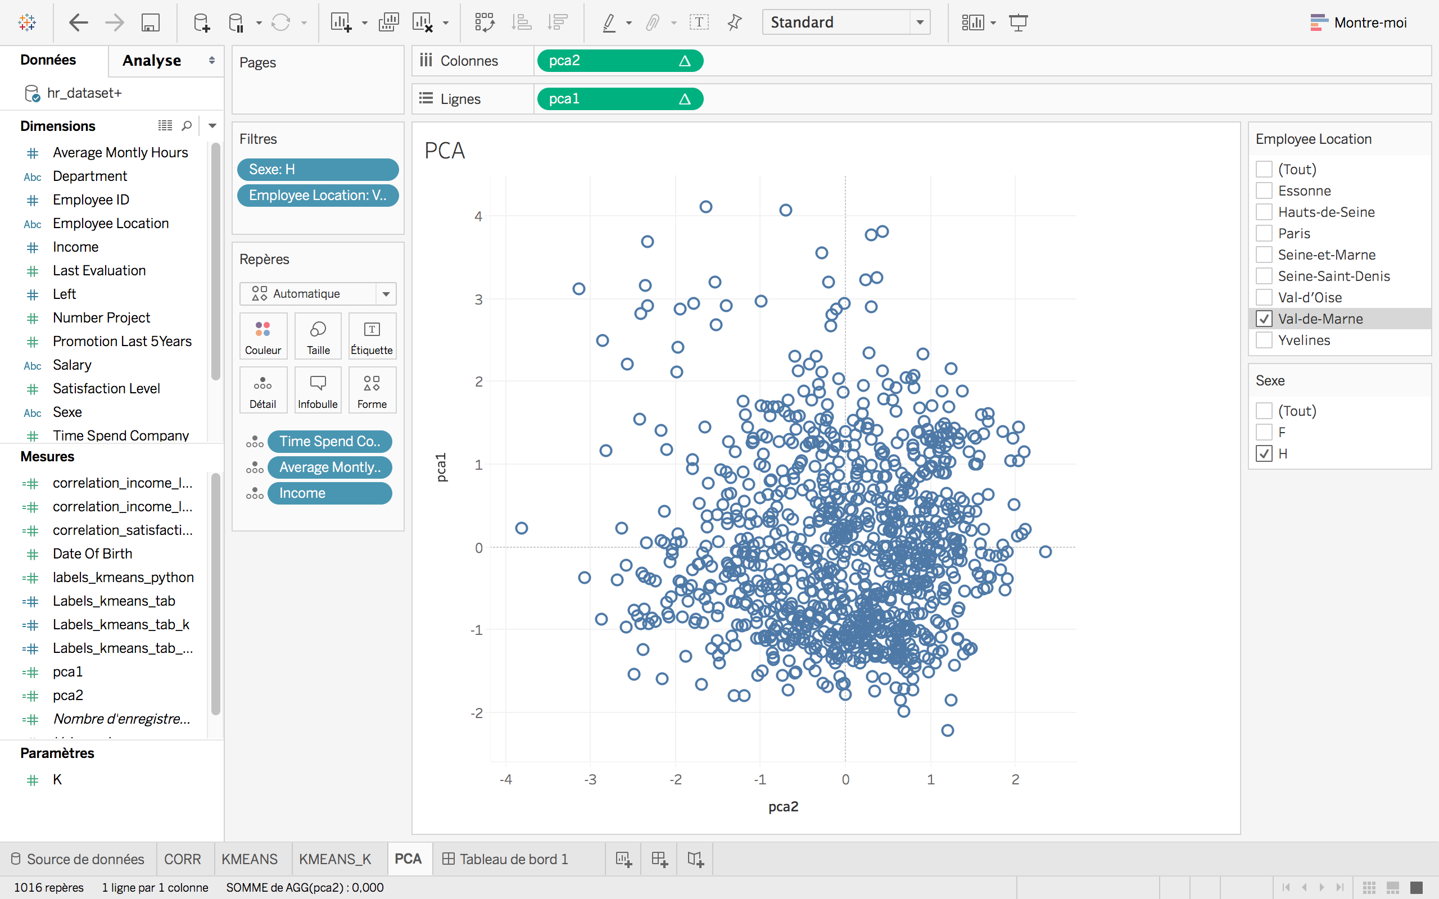
Task: Click the Montre-moi button
Action: (1358, 22)
